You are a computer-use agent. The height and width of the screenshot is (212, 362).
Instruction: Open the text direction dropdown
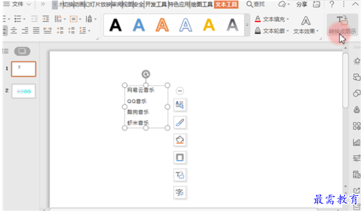point(91,19)
